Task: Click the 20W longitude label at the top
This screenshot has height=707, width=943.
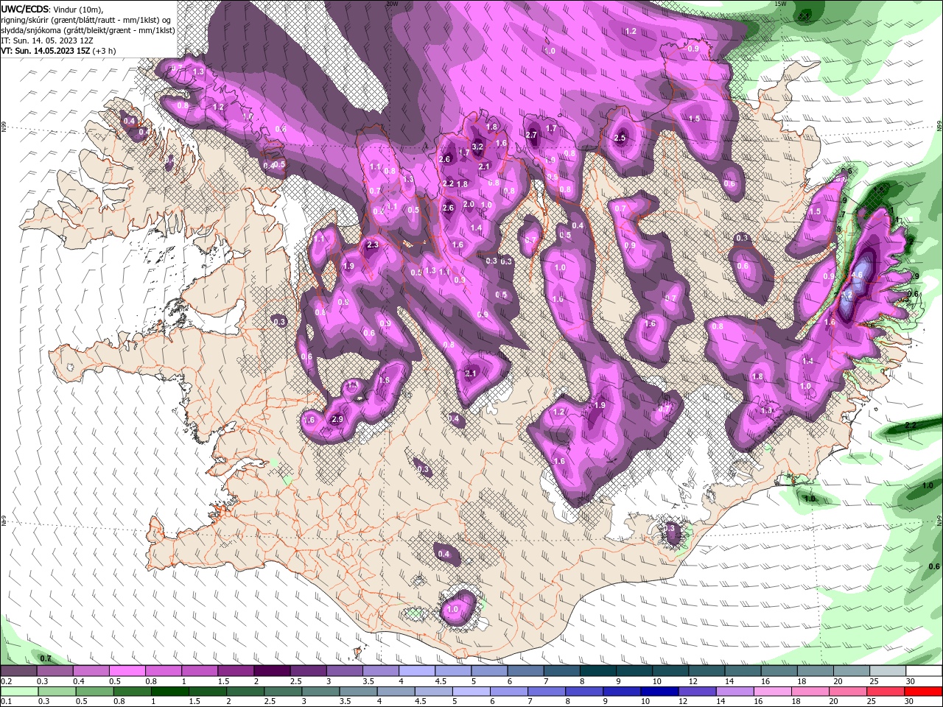Action: (393, 4)
